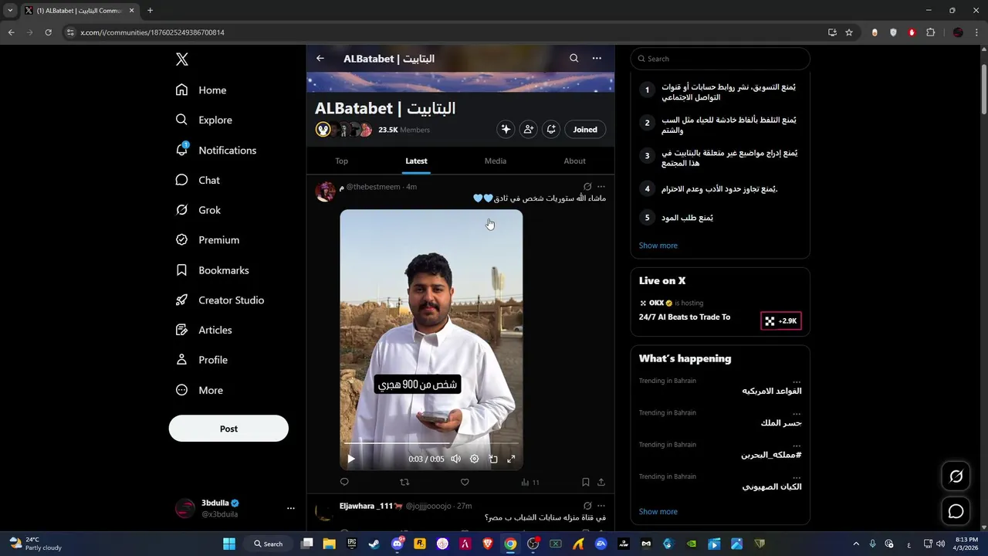Open the Premium page

pyautogui.click(x=208, y=240)
